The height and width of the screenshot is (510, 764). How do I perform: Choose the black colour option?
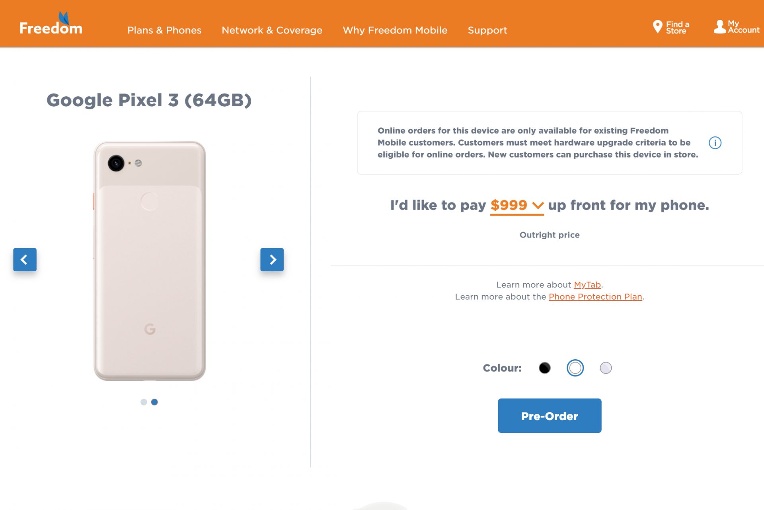(x=544, y=368)
